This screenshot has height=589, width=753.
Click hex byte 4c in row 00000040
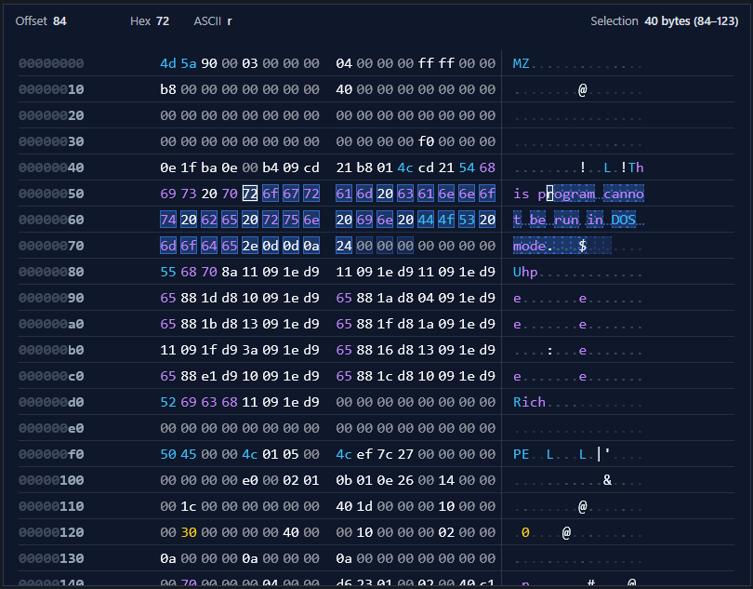coord(405,167)
